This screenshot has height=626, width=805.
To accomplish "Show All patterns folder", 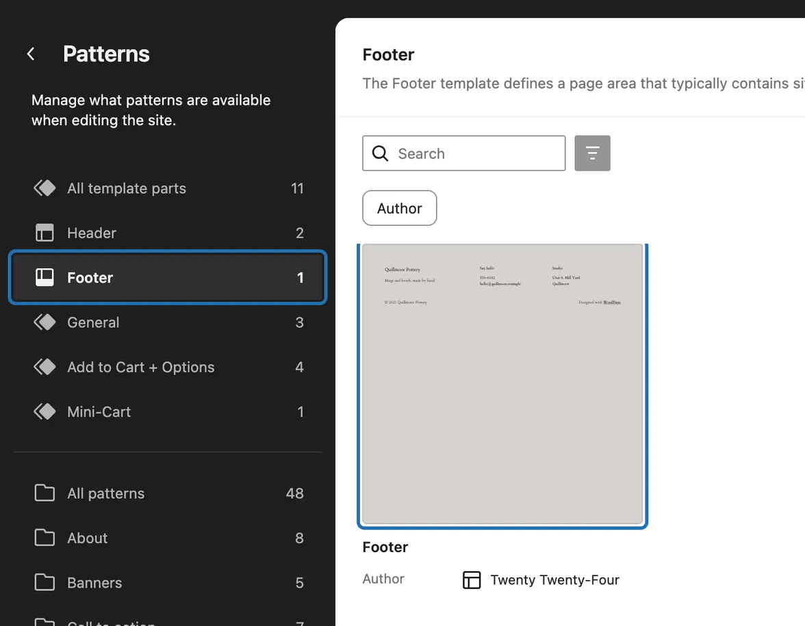I will pyautogui.click(x=168, y=493).
